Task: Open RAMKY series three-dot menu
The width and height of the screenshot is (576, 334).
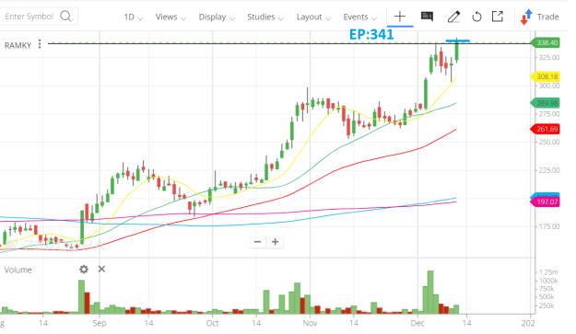Action: (40, 44)
